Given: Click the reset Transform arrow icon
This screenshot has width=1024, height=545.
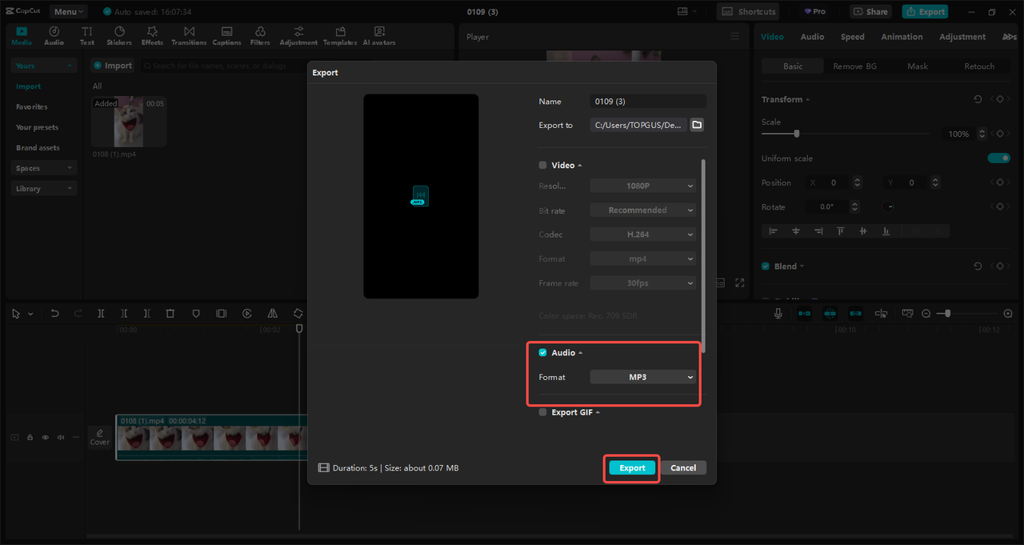Looking at the screenshot, I should (x=978, y=99).
